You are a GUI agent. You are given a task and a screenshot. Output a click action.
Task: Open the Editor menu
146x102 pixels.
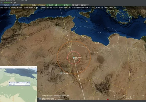23,1
